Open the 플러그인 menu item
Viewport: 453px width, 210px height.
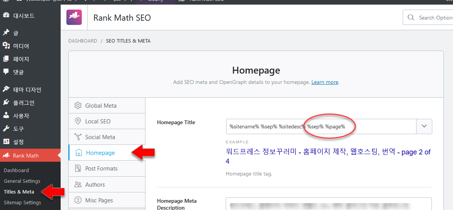click(x=30, y=103)
